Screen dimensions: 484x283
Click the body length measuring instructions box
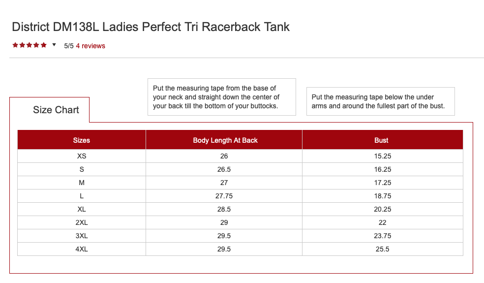point(221,97)
